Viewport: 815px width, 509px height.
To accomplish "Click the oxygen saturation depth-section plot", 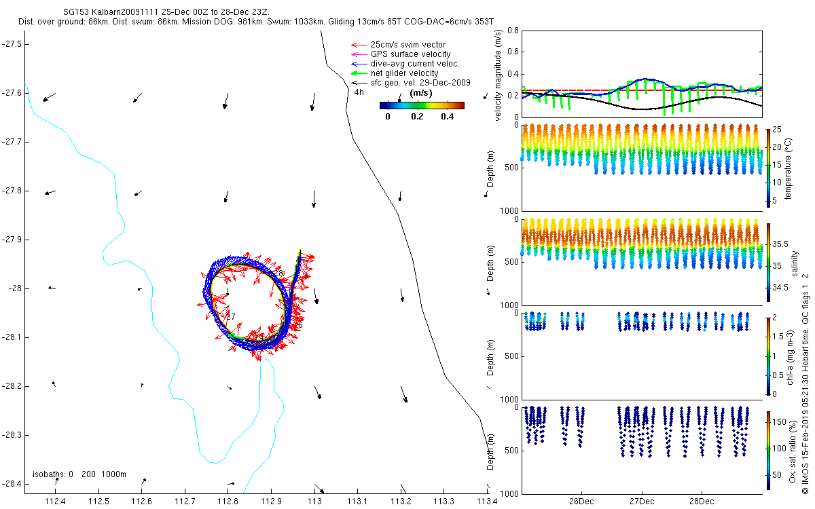I will tap(642, 450).
